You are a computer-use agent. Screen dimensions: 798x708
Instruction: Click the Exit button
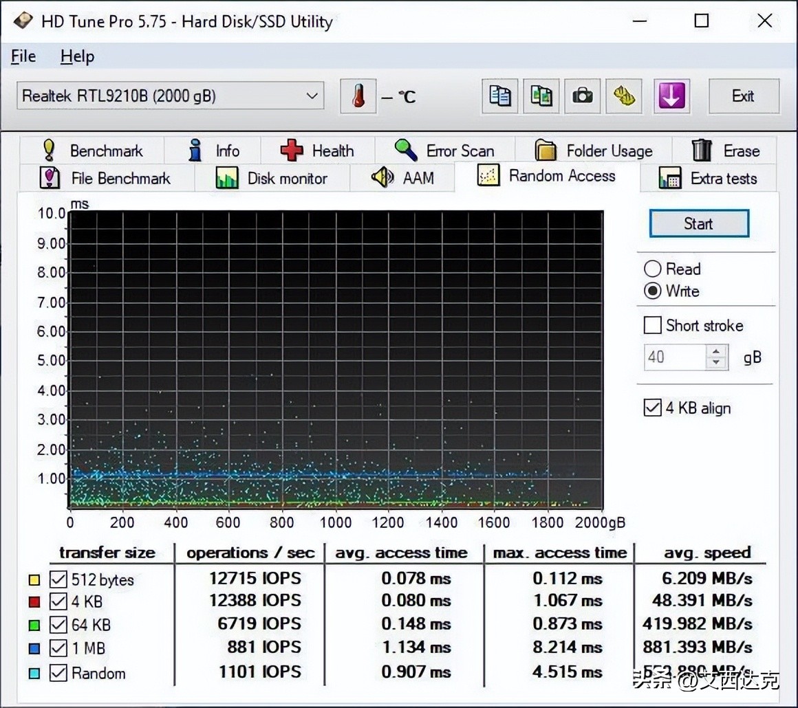pos(744,96)
